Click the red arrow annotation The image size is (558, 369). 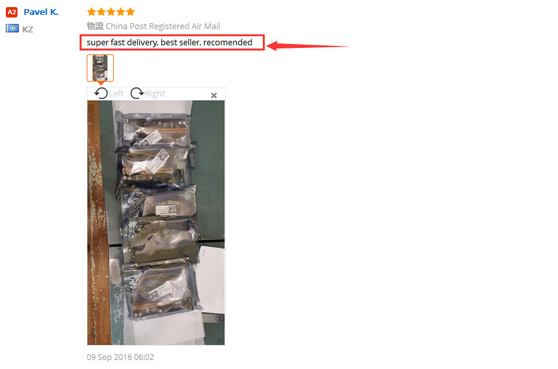(x=308, y=46)
